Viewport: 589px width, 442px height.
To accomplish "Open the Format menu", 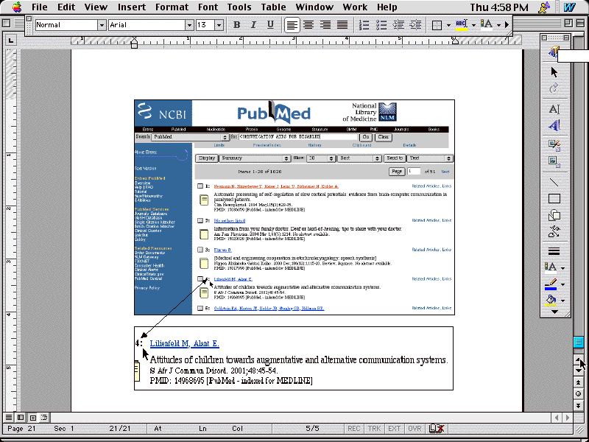I will coord(173,7).
